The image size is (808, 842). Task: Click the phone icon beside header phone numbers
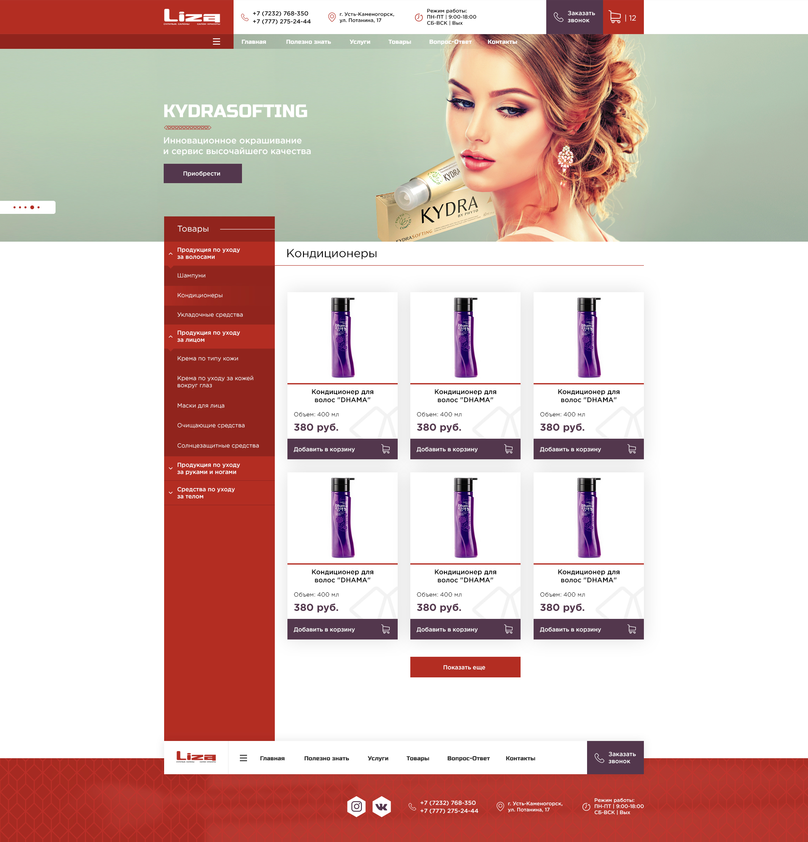245,17
